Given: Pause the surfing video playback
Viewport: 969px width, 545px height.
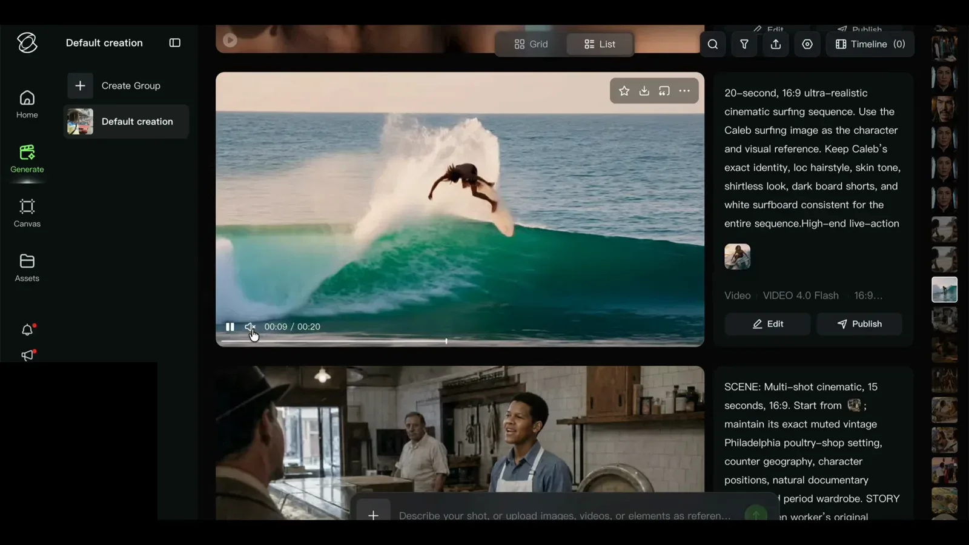Looking at the screenshot, I should pos(230,327).
